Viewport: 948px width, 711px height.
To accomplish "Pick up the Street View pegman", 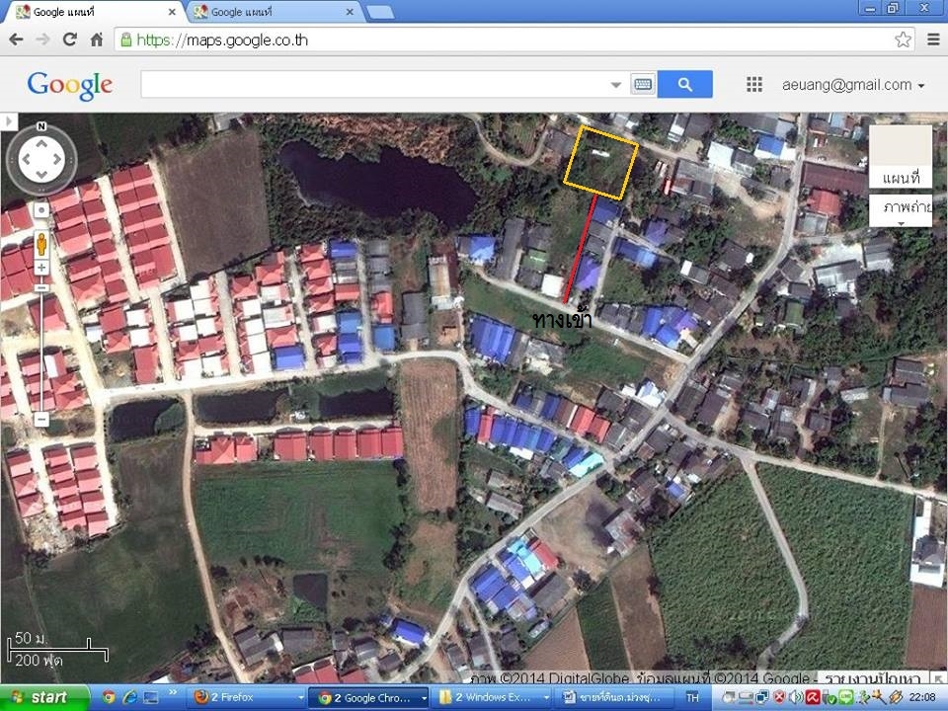I will pos(41,242).
